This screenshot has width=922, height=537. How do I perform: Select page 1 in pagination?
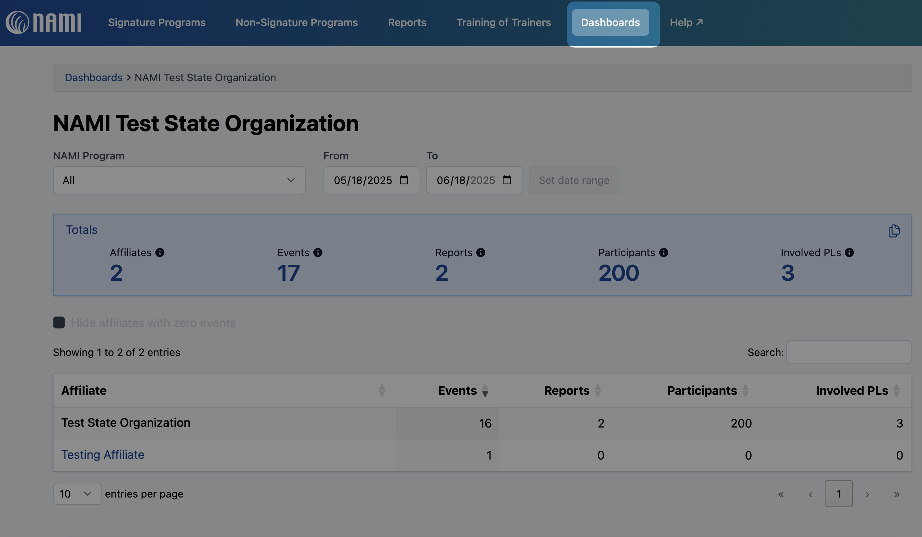click(839, 494)
